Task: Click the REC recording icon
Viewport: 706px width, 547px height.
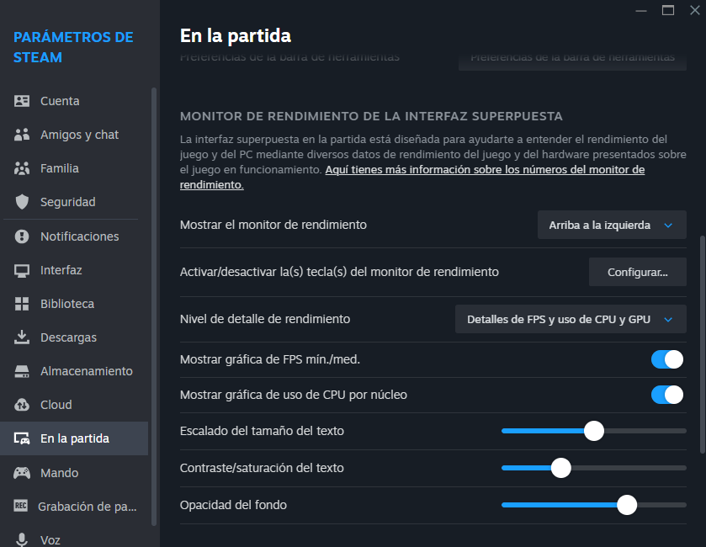Action: coord(21,506)
